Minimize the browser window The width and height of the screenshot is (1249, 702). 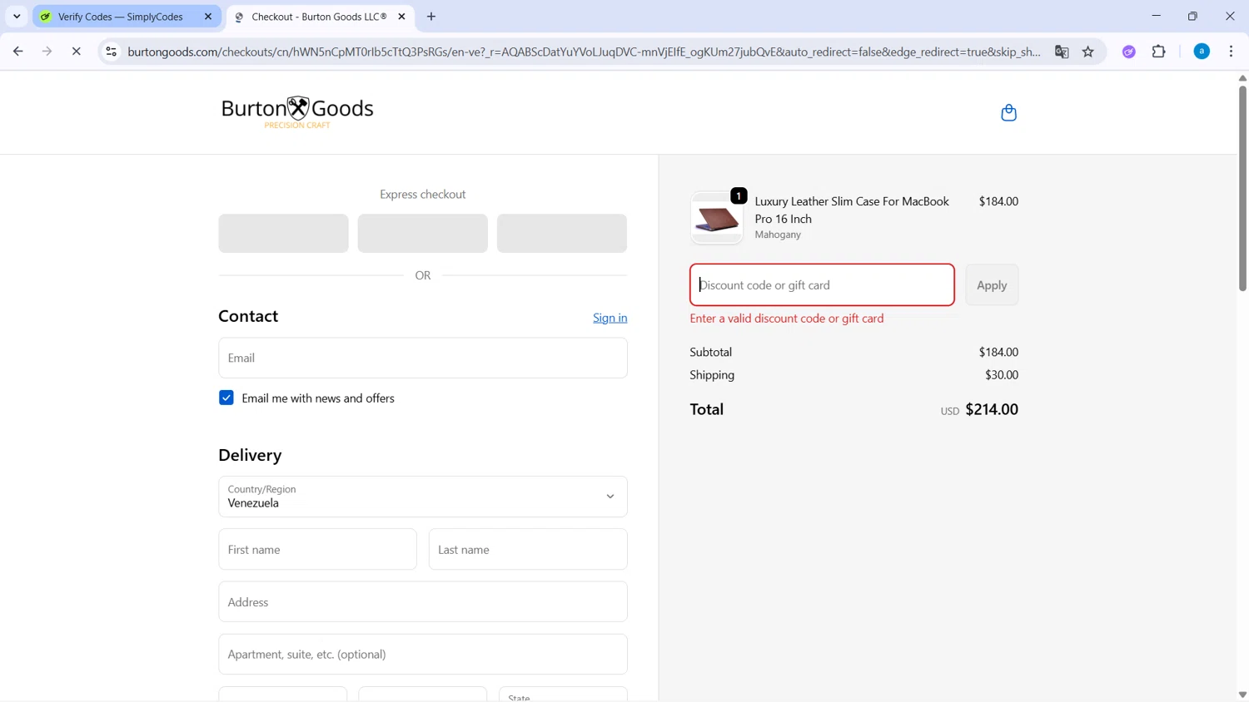coord(1156,16)
